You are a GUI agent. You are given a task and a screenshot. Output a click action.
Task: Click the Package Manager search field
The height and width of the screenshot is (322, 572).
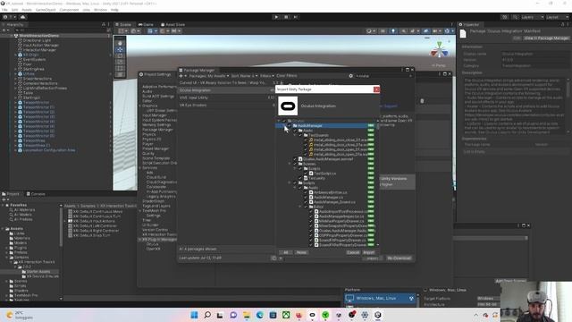pos(383,76)
